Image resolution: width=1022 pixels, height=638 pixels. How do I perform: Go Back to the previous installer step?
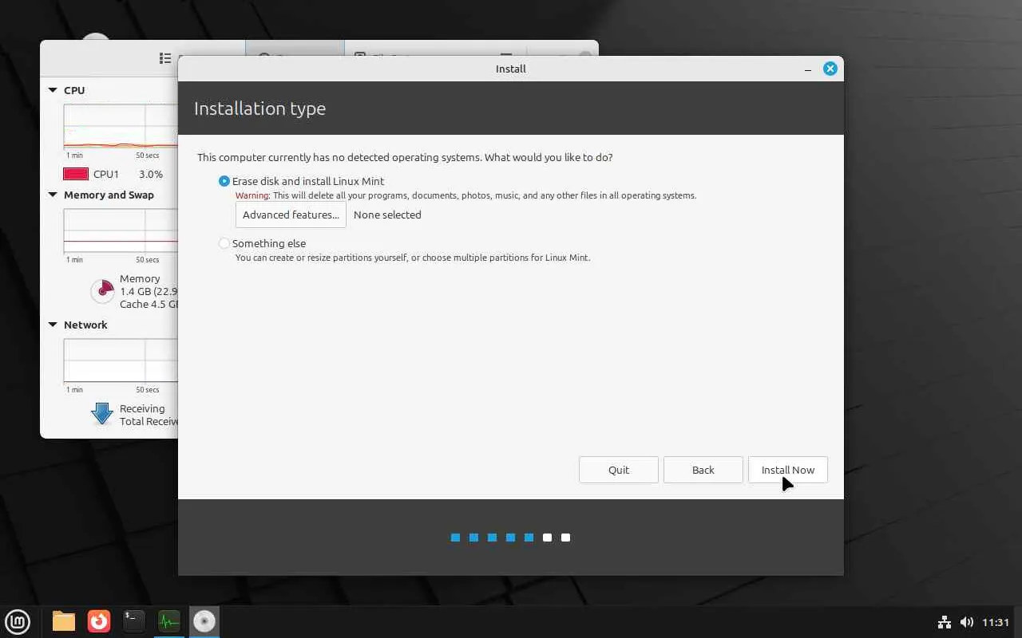click(703, 470)
